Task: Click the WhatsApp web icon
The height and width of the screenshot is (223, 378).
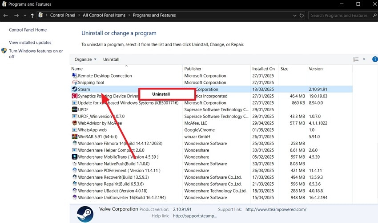Action: pyautogui.click(x=75, y=130)
